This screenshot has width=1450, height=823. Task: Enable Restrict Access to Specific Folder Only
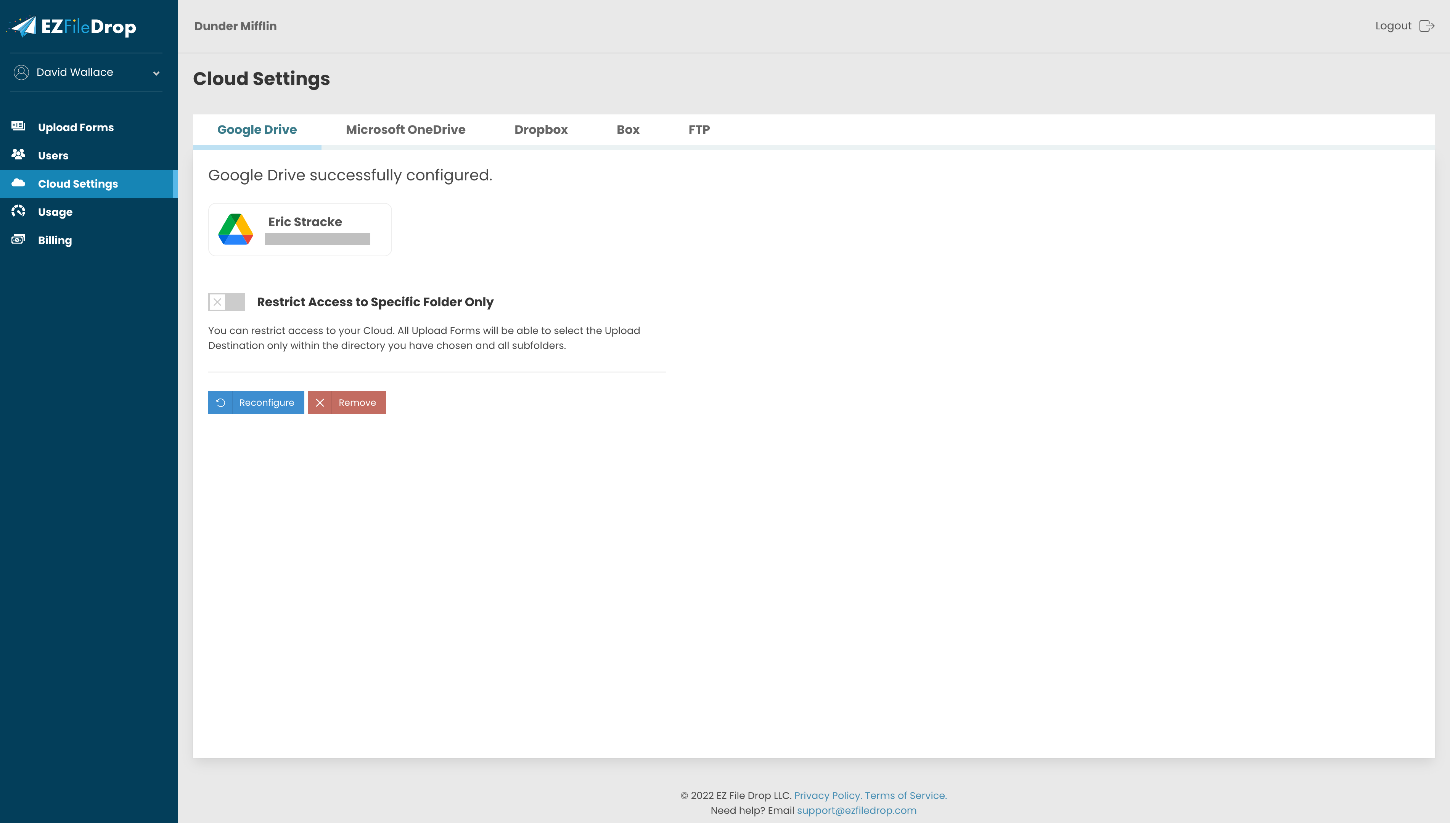click(226, 302)
